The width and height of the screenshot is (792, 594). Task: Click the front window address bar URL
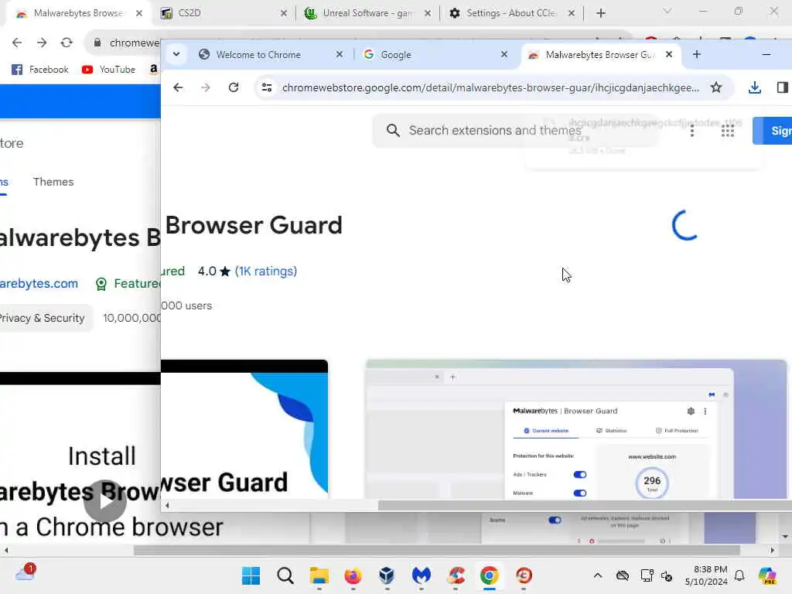[x=490, y=88]
